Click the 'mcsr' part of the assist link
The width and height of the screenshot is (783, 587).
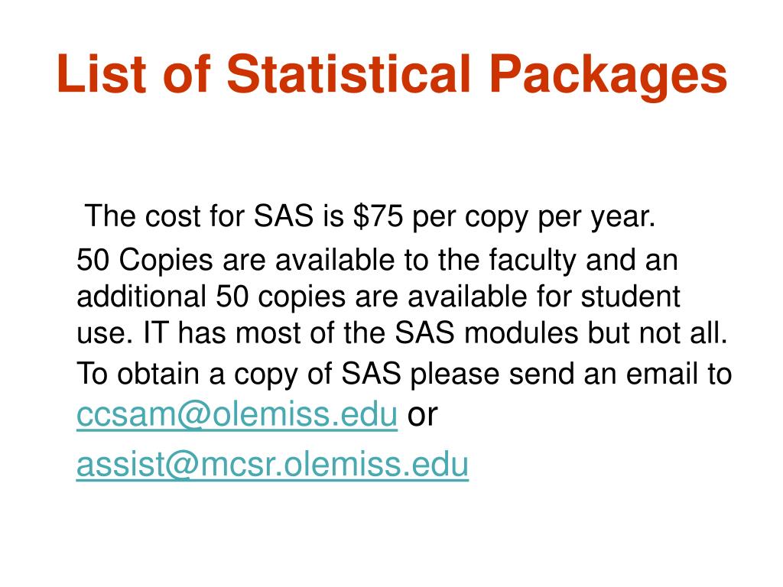coord(235,465)
